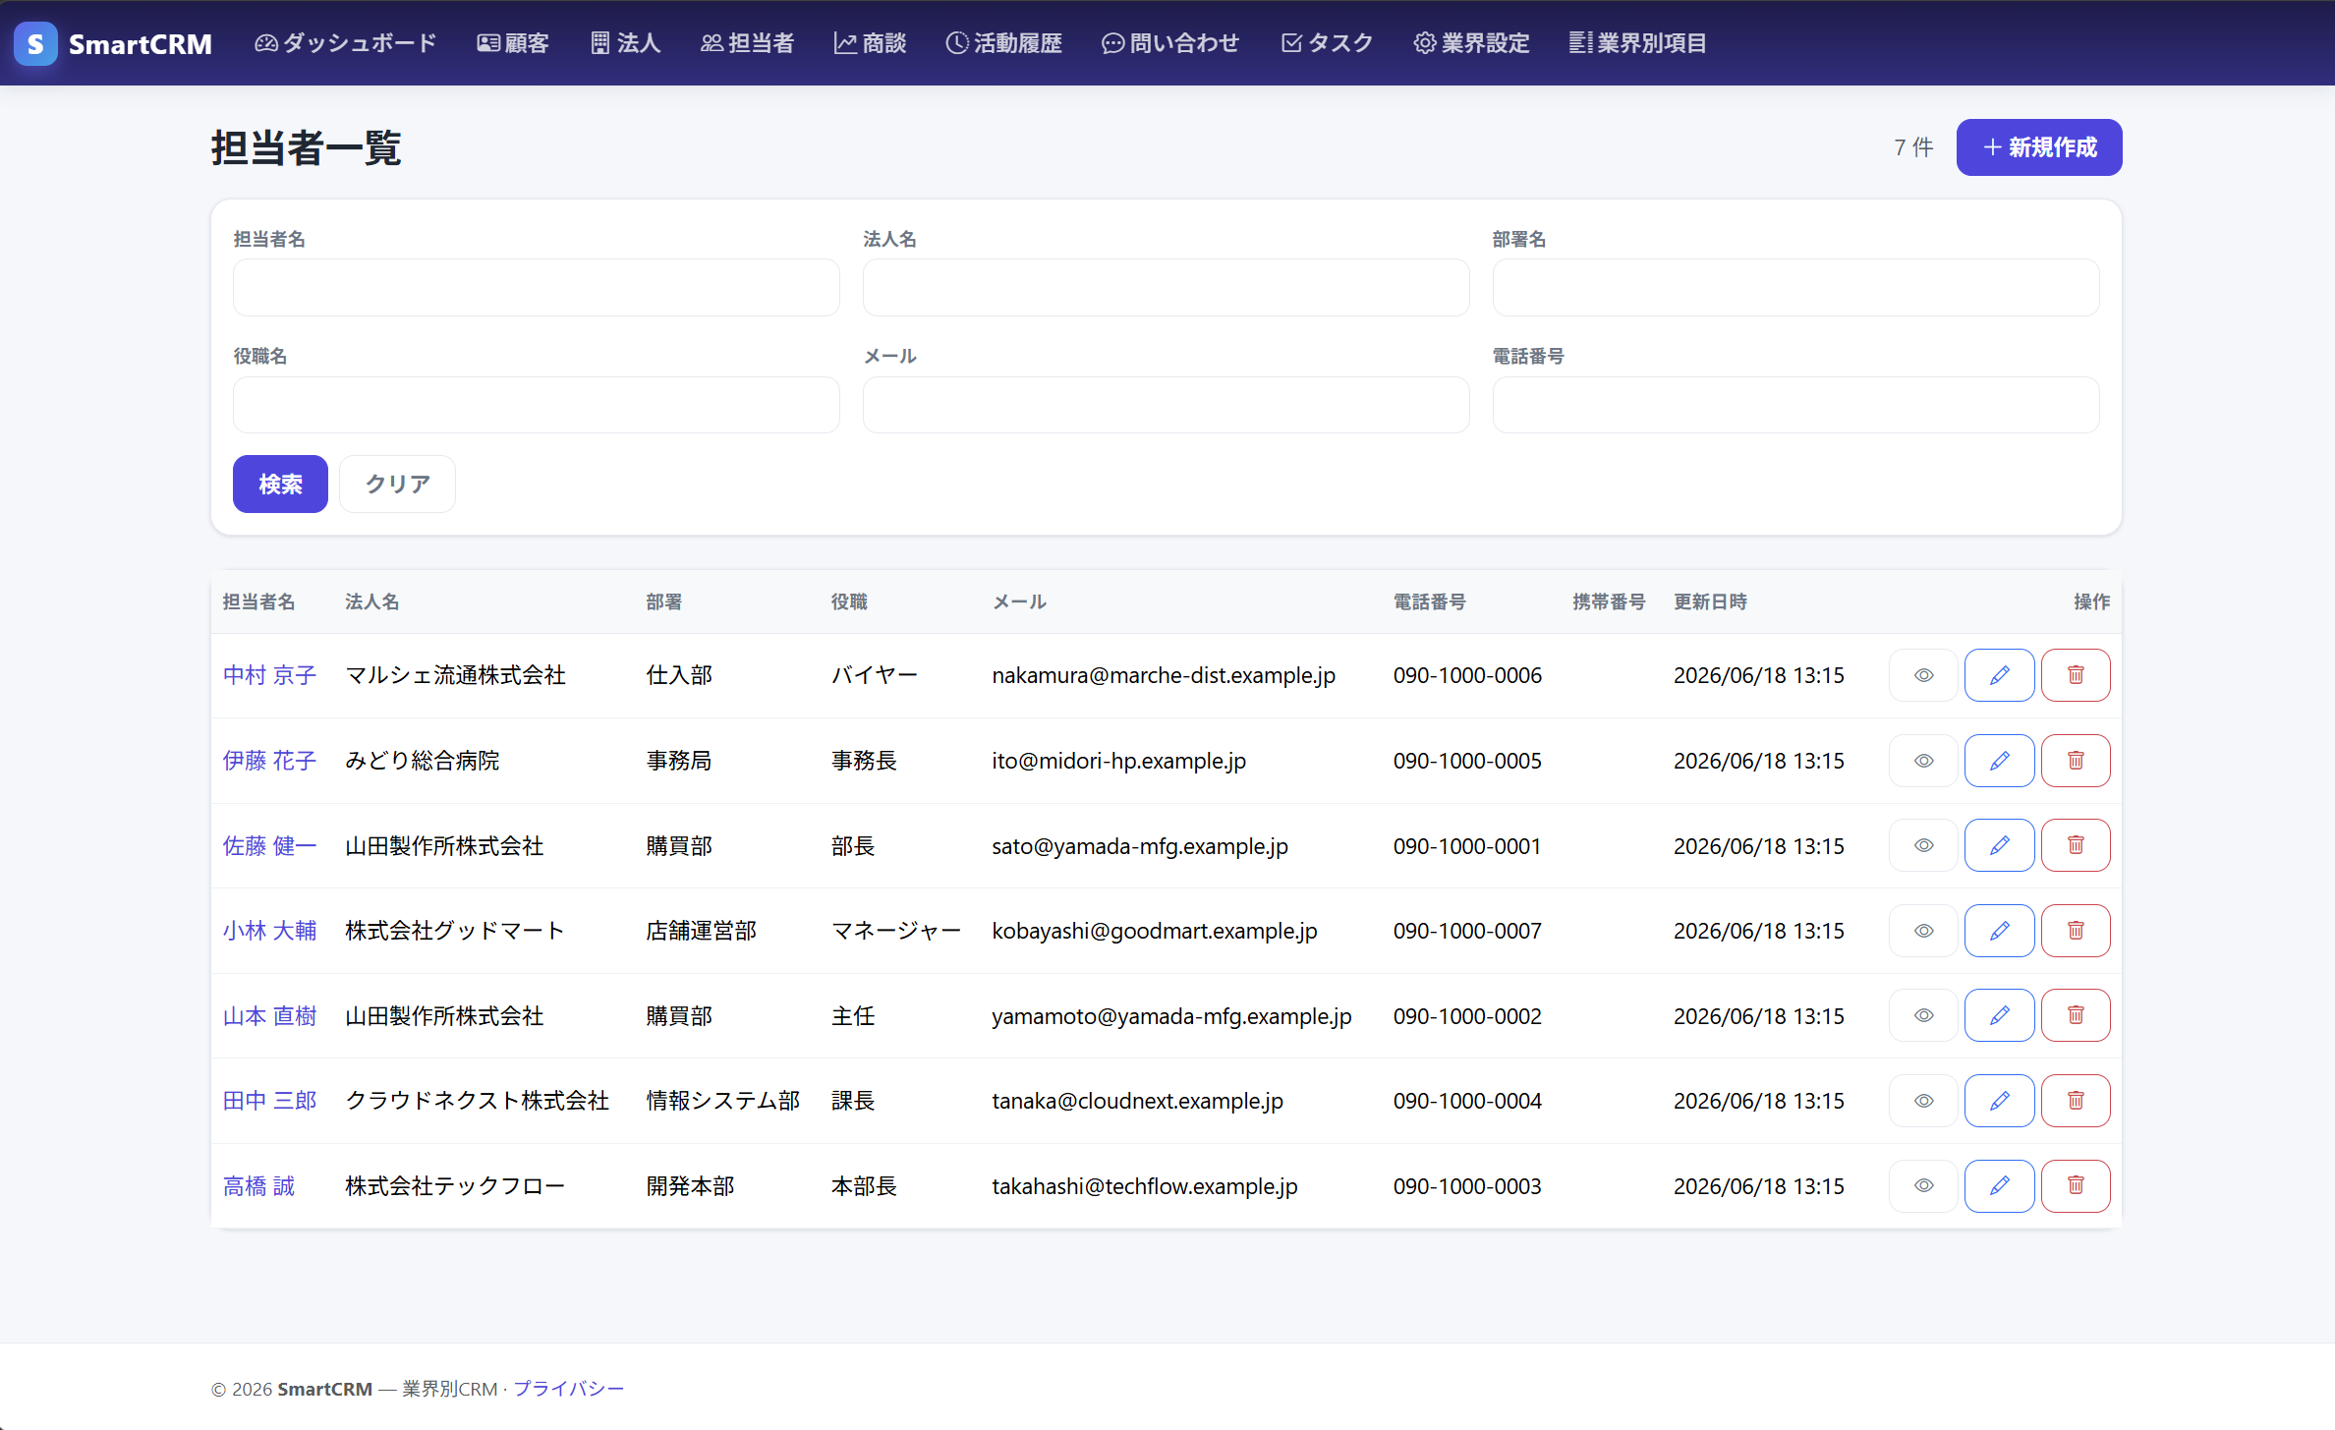Screen dimensions: 2335x1430
Task: Delete 中村 京子 using trash icon
Action: (2076, 675)
